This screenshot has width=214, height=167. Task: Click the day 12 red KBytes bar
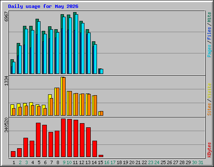point(82,140)
